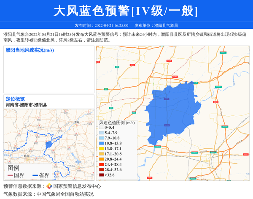Click the blue Puyang County region on main map
Screen dimensions: 253x199
click(173, 114)
